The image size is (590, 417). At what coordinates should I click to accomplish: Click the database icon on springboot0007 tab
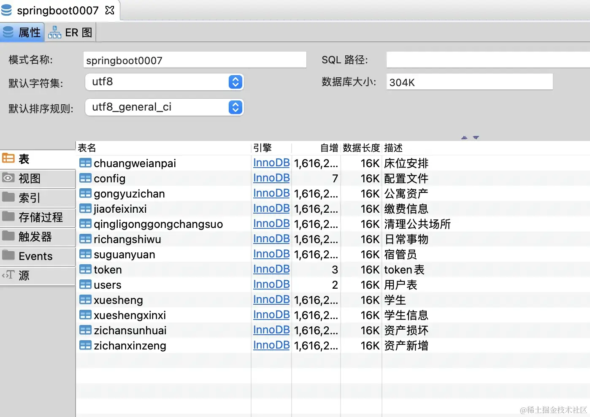pyautogui.click(x=7, y=10)
